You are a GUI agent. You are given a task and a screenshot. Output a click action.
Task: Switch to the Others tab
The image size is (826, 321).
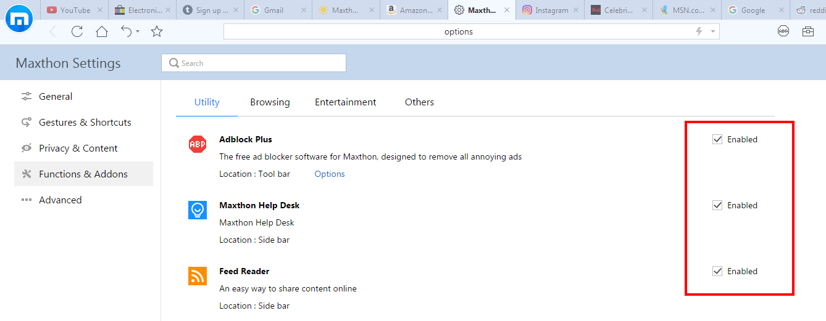[x=419, y=102]
